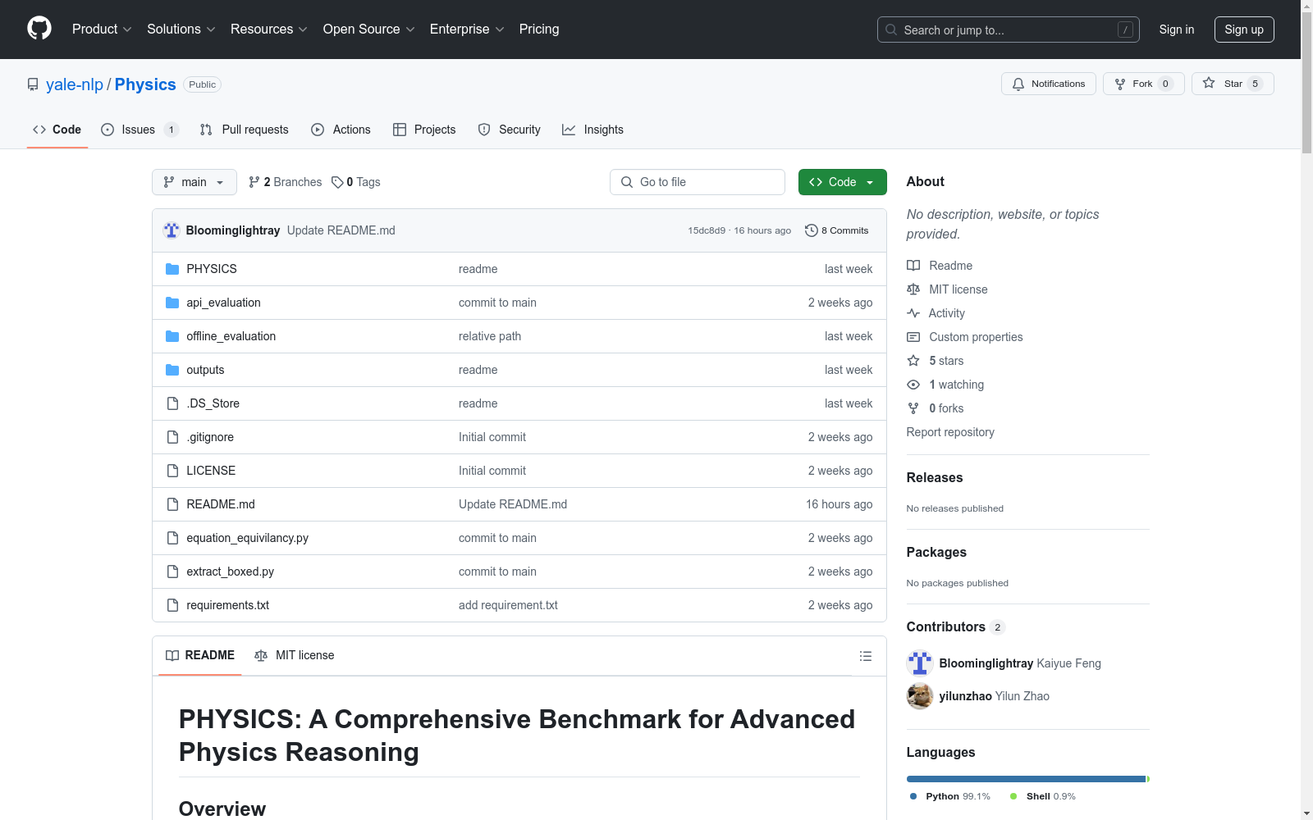Viewport: 1313px width, 820px height.
Task: Switch to the Issues tab
Action: point(140,130)
